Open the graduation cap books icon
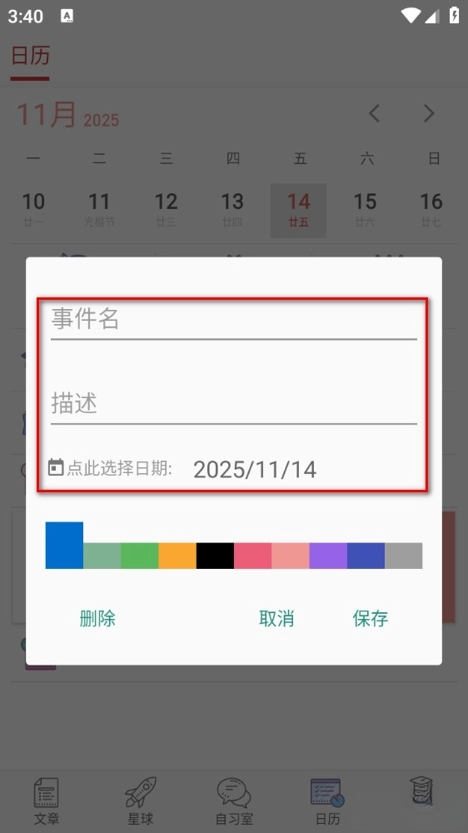 point(422,791)
